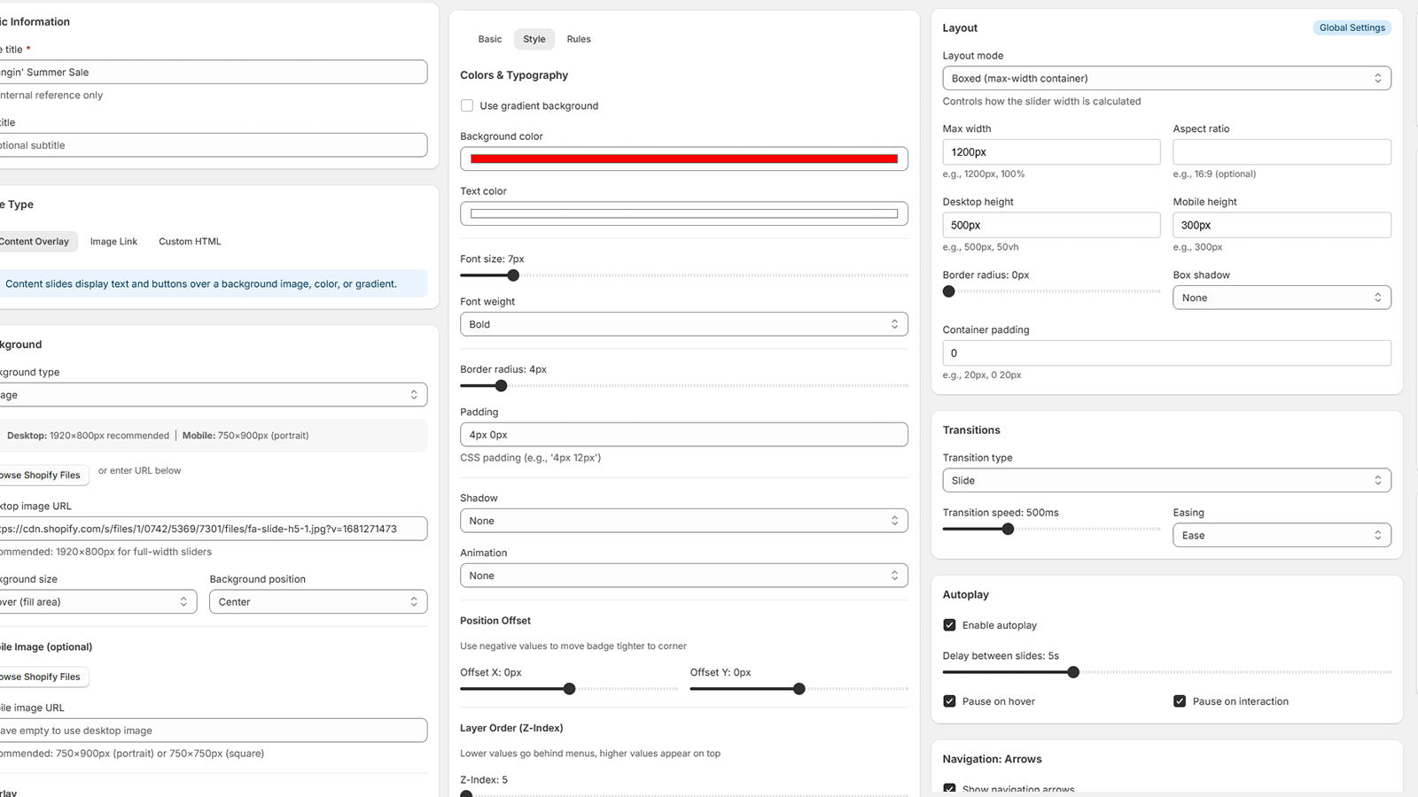This screenshot has height=797, width=1418.
Task: Open the Layout mode dropdown
Action: [1165, 78]
